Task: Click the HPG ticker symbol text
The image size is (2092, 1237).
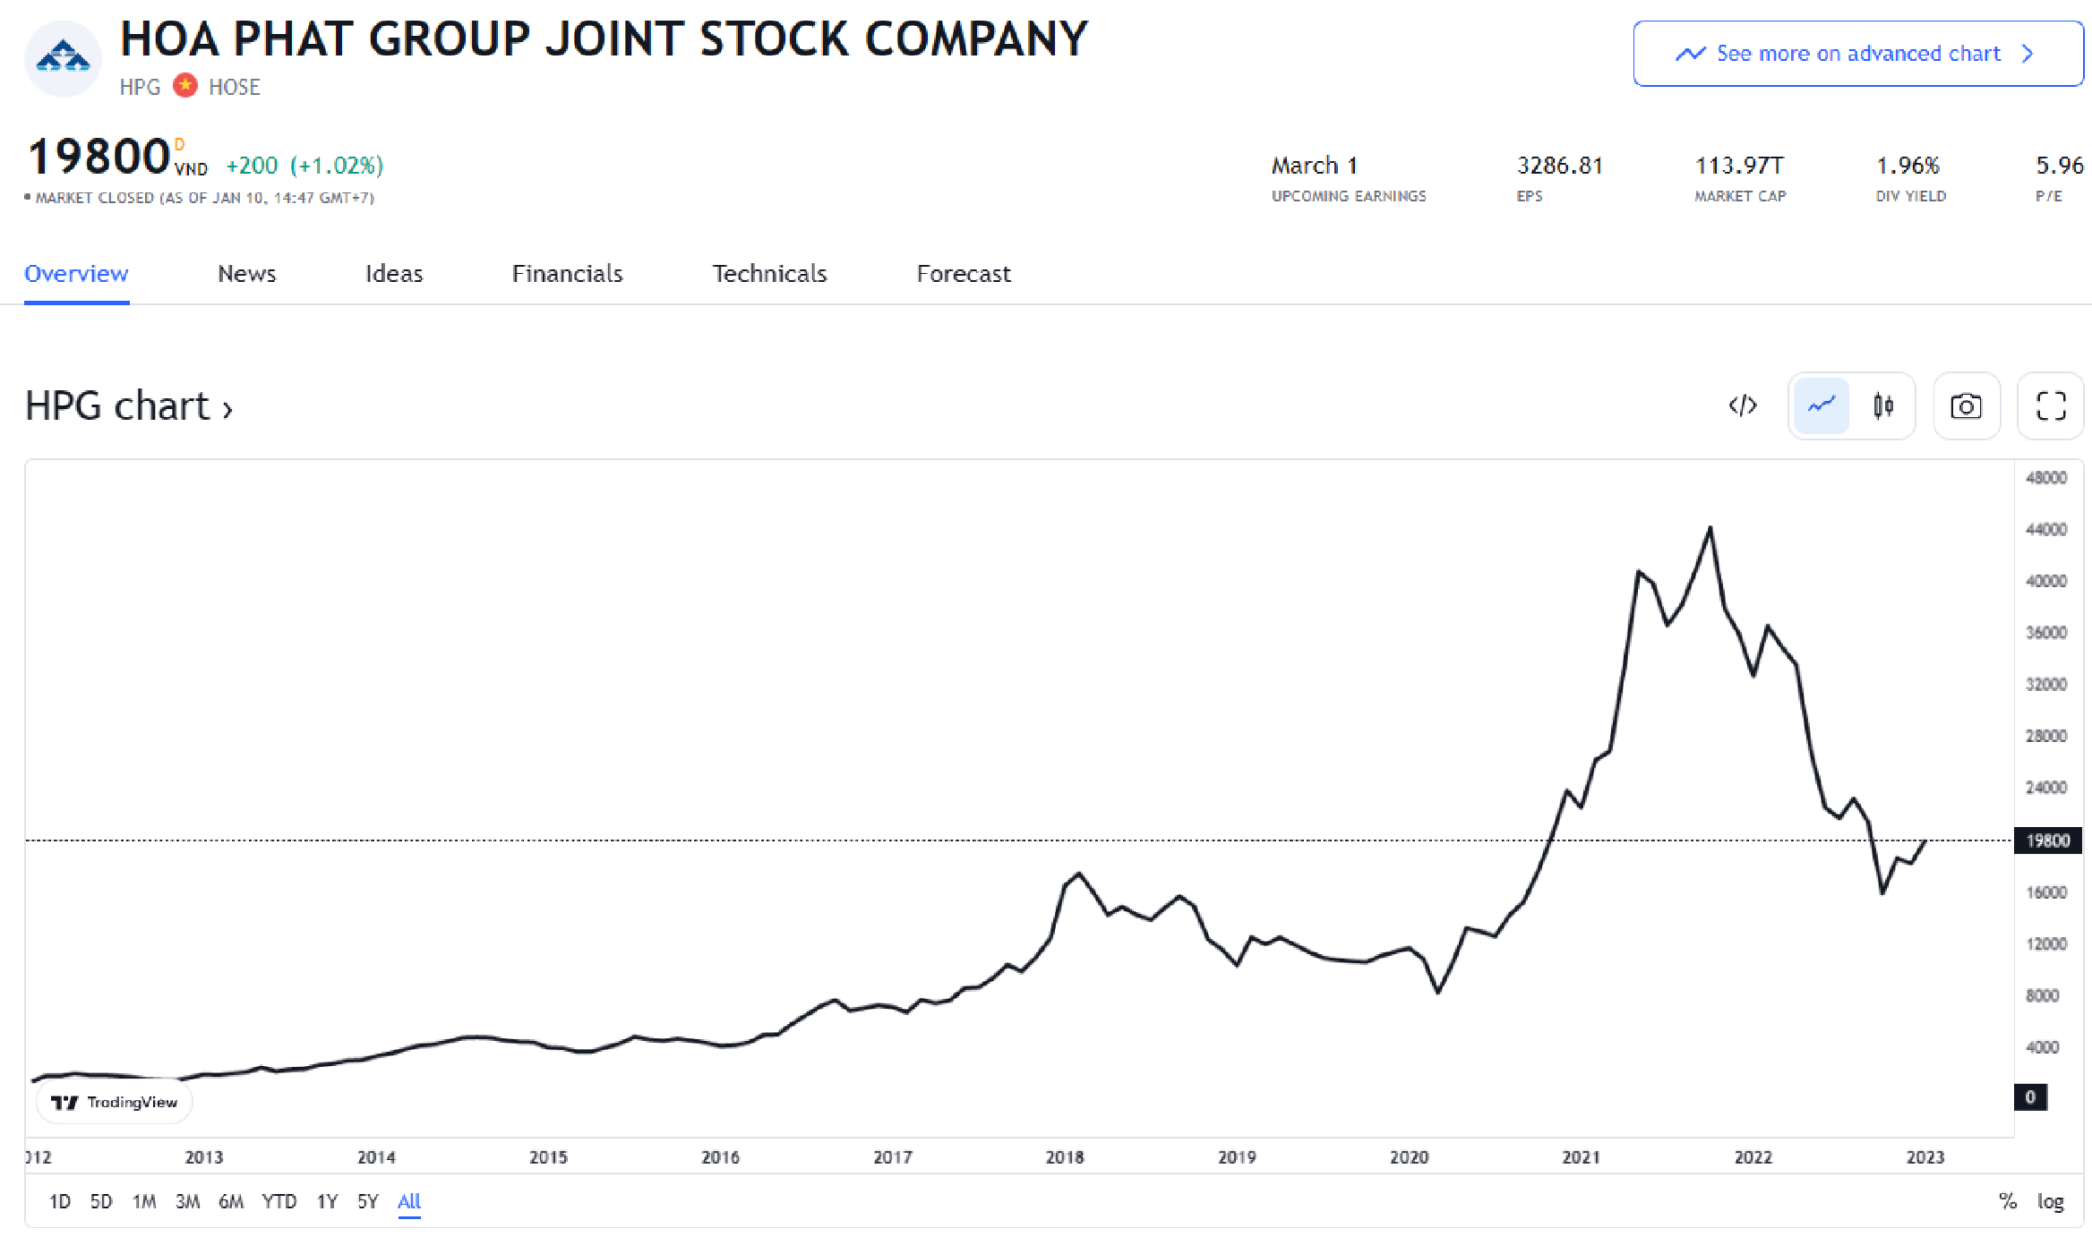Action: pos(140,87)
